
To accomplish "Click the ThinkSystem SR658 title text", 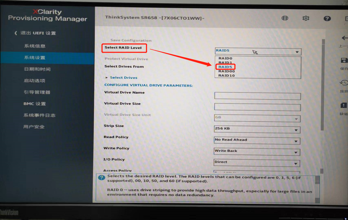I will pos(155,18).
